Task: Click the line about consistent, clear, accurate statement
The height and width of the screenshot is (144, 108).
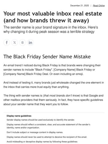Action: click(48, 126)
